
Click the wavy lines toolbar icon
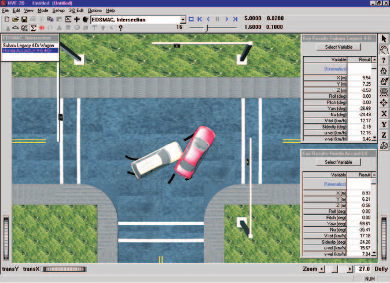click(x=24, y=28)
